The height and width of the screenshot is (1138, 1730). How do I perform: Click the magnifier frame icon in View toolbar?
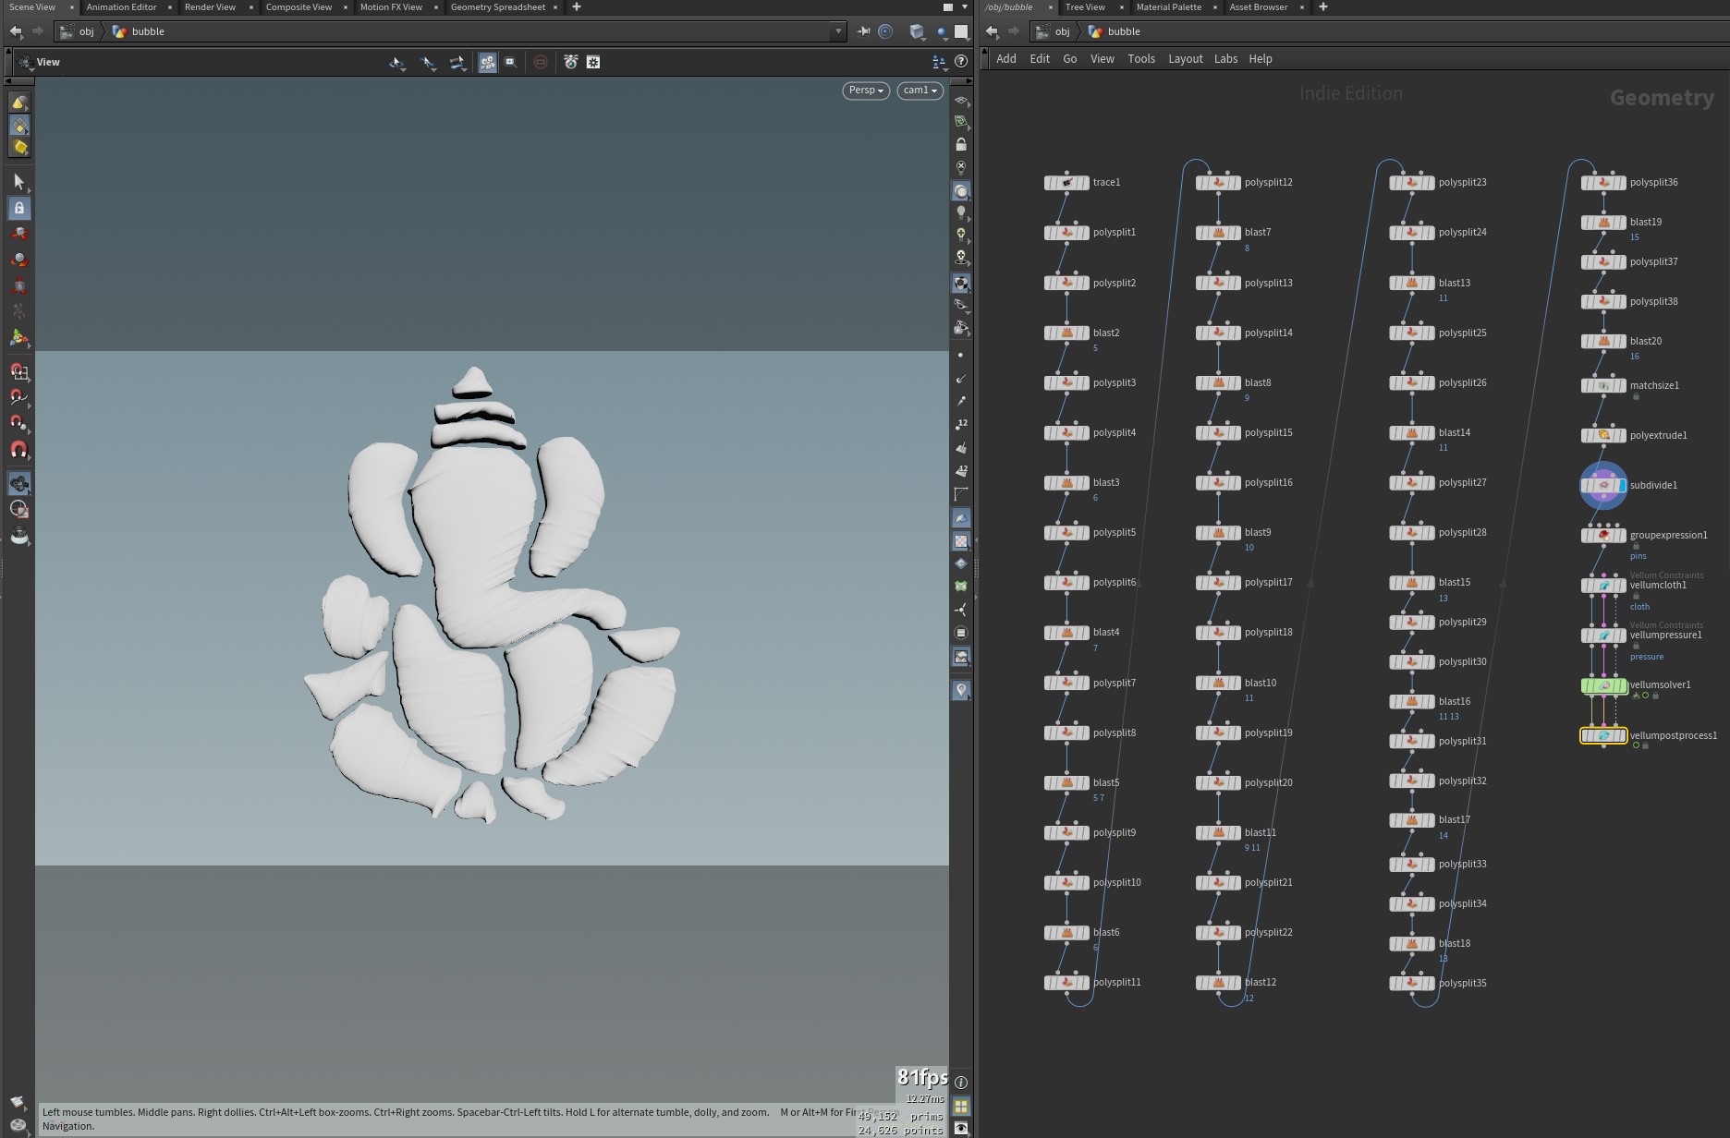pos(510,62)
